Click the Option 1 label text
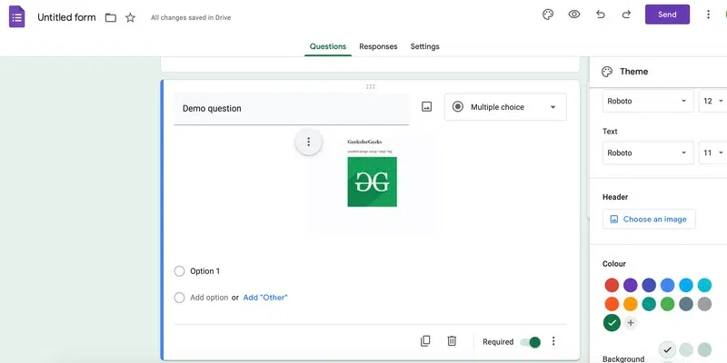The image size is (727, 363). click(x=205, y=271)
